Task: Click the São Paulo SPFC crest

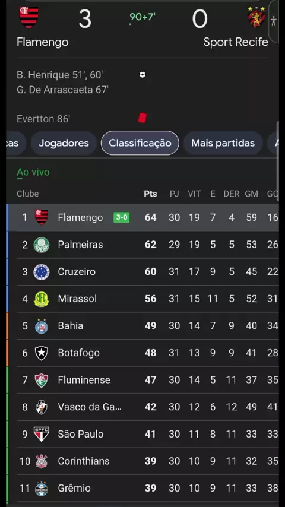Action: point(42,434)
